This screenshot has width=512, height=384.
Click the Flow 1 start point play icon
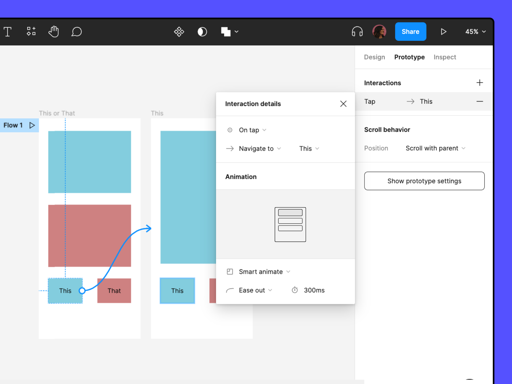pos(32,125)
